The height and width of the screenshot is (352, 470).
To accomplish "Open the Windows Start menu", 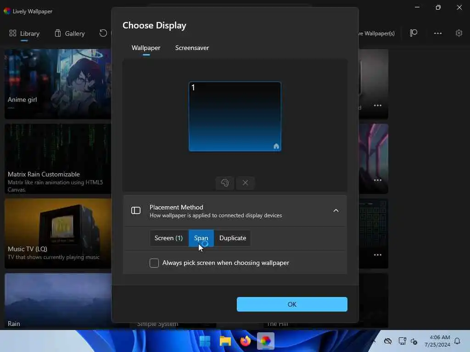I will pyautogui.click(x=205, y=341).
